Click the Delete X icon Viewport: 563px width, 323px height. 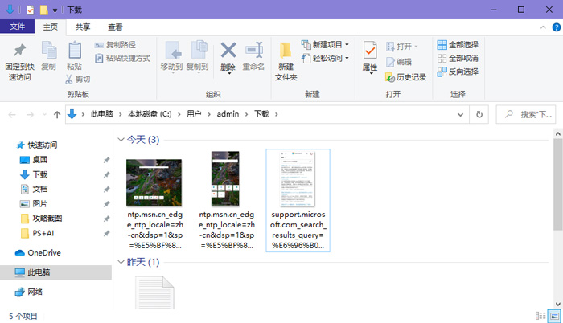(228, 51)
